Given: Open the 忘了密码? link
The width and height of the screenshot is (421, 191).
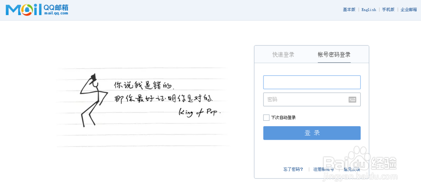Looking at the screenshot, I should point(293,169).
